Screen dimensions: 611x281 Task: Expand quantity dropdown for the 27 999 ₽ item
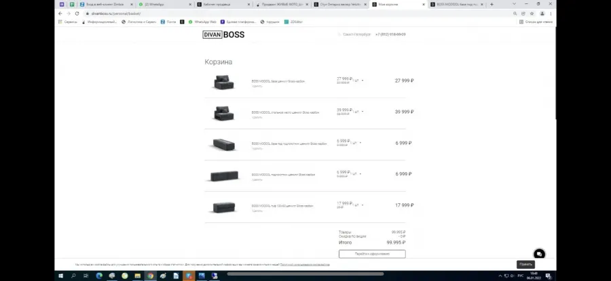[x=363, y=81]
